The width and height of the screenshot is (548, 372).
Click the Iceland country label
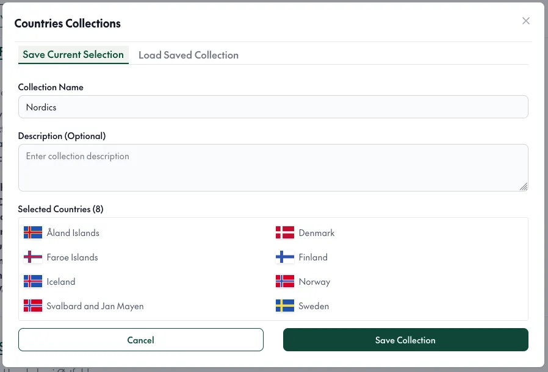pos(61,282)
